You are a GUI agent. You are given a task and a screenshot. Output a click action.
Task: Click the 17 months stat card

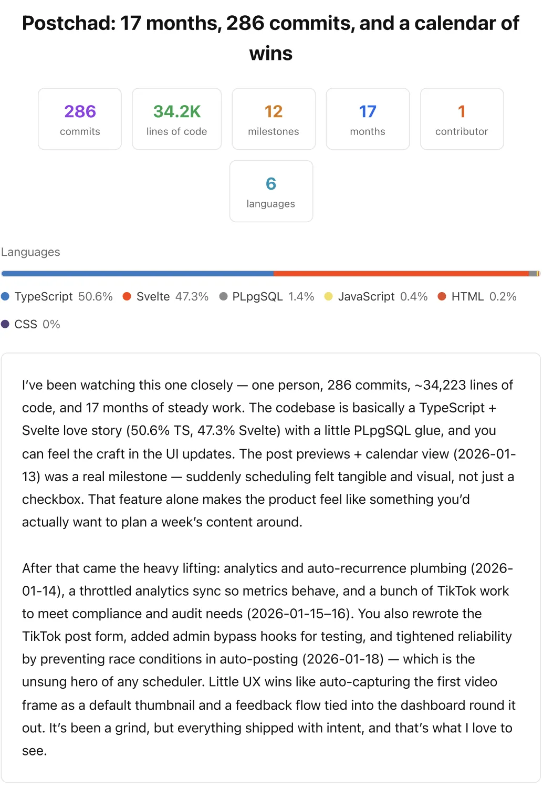click(368, 119)
